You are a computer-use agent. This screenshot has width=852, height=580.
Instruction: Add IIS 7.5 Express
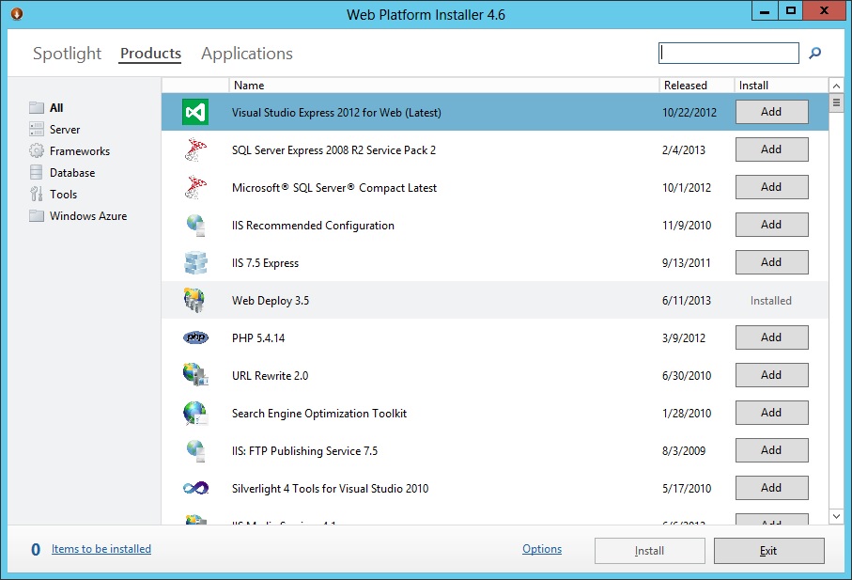tap(771, 262)
